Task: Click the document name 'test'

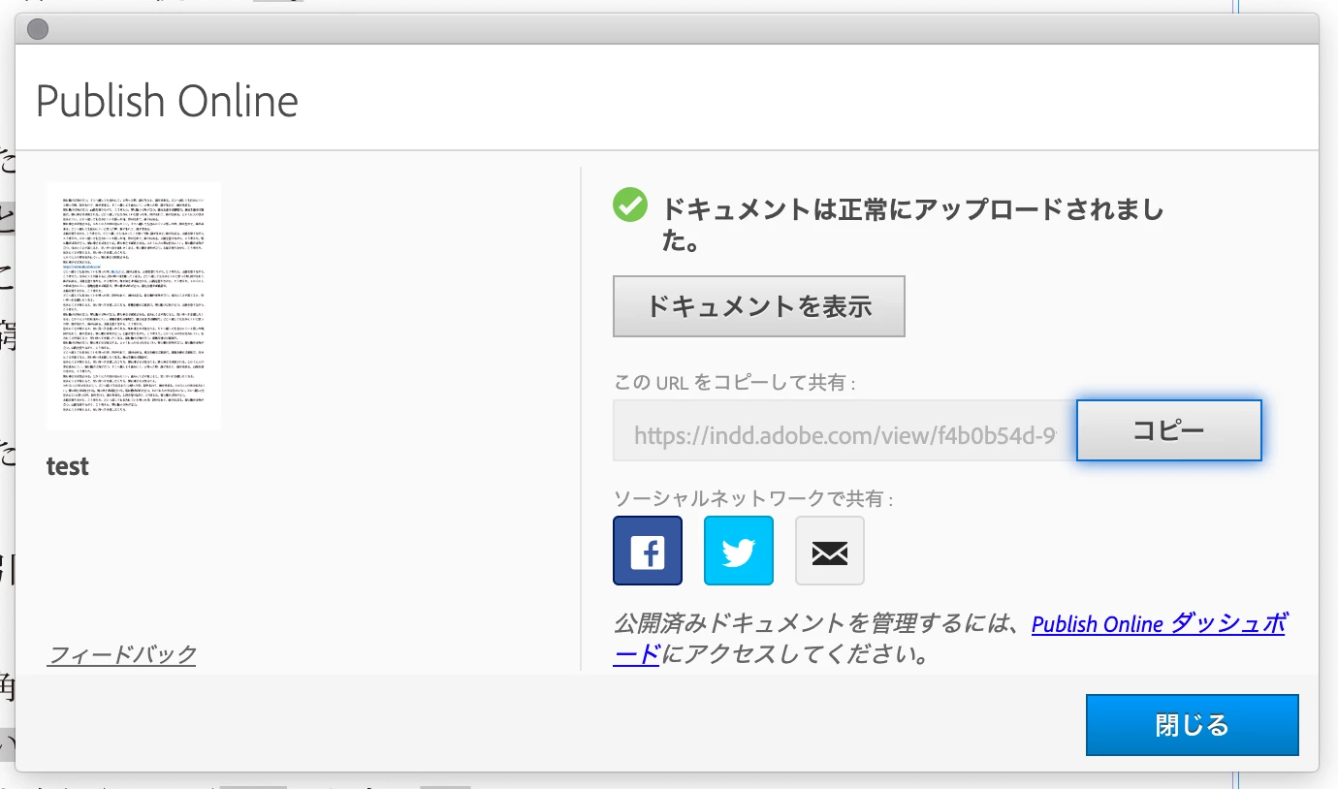Action: 68,466
